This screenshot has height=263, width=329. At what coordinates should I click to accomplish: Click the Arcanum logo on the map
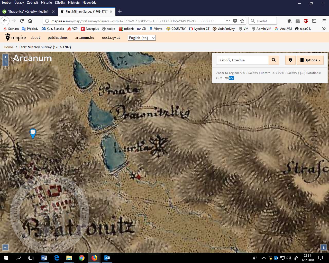pyautogui.click(x=31, y=58)
